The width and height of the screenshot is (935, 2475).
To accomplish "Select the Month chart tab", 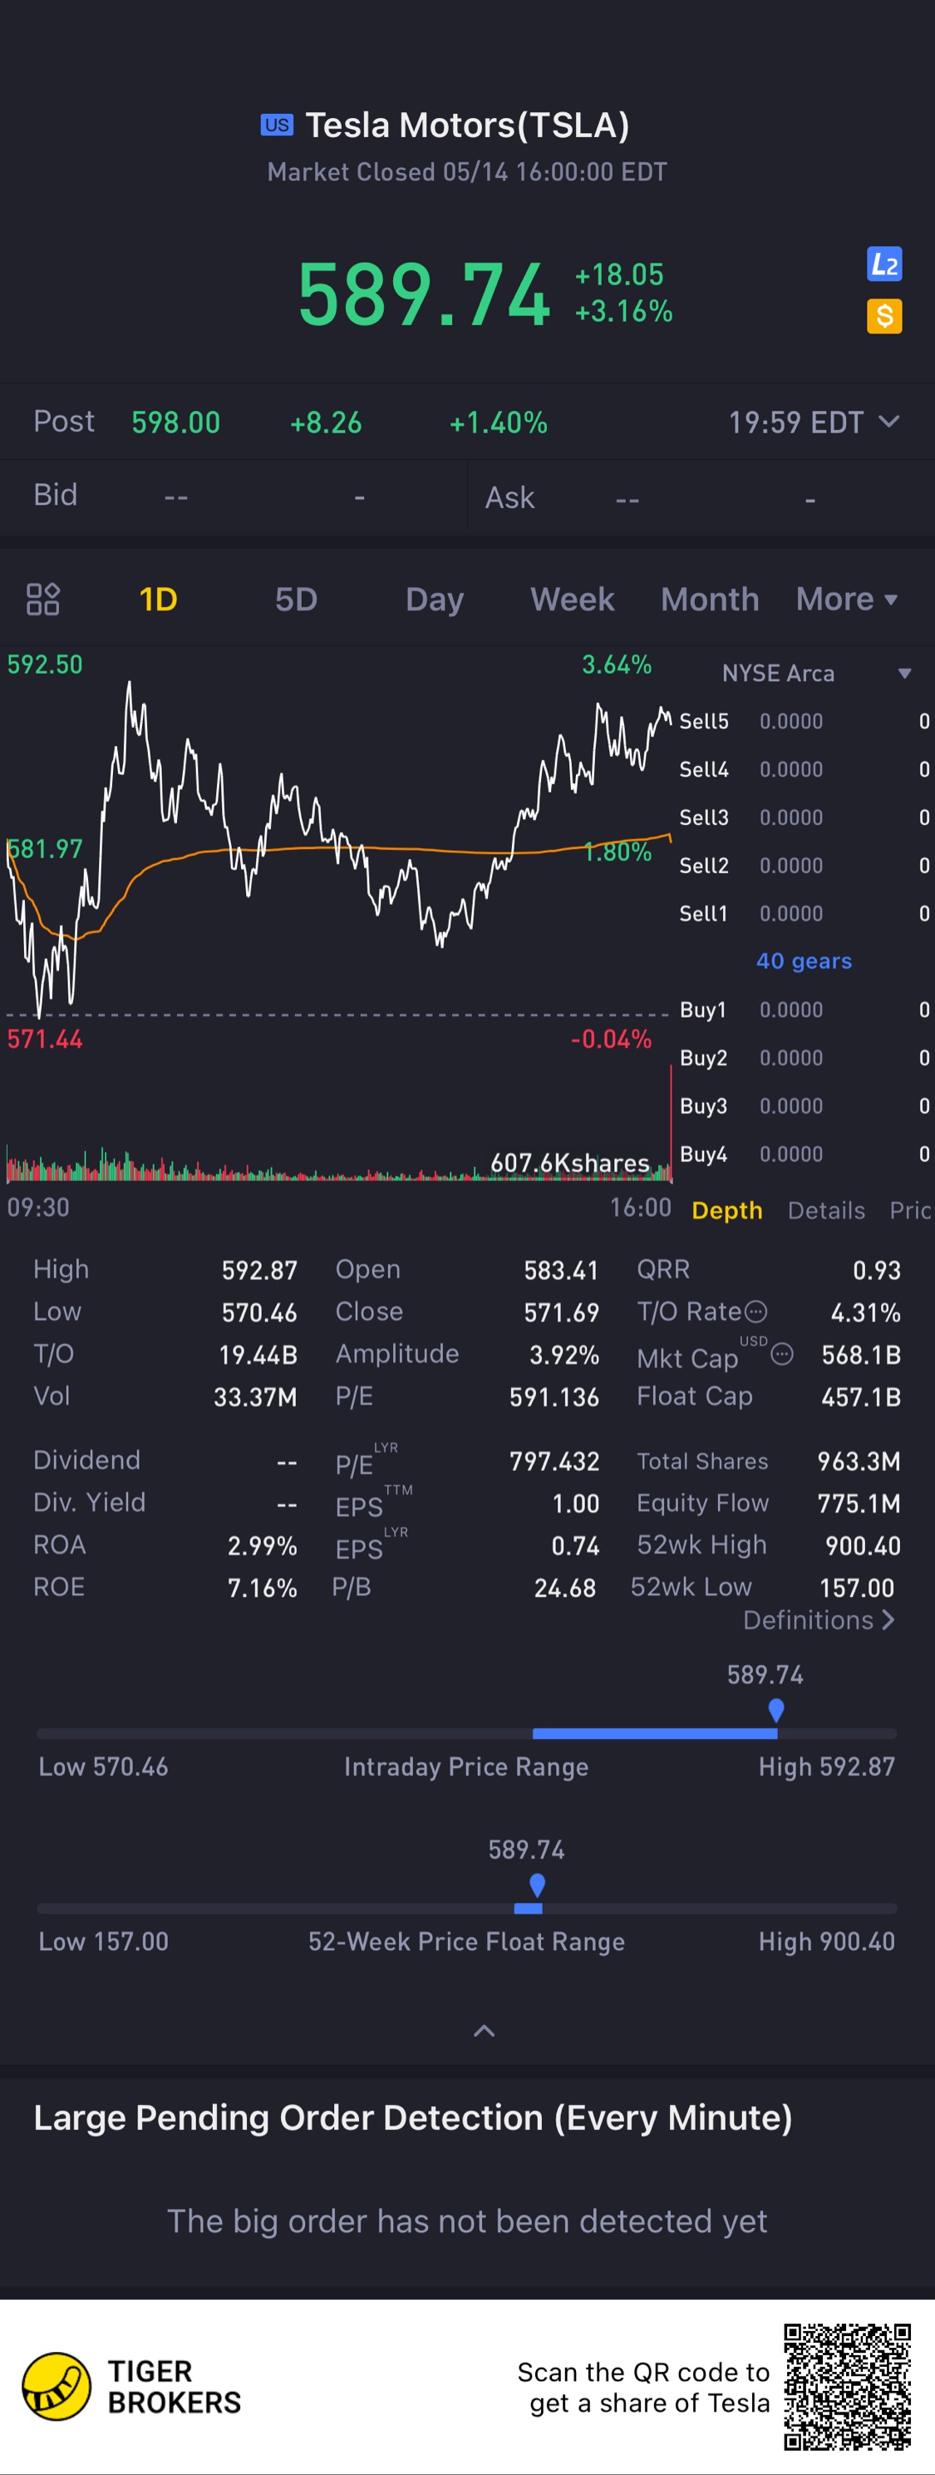I will point(710,599).
